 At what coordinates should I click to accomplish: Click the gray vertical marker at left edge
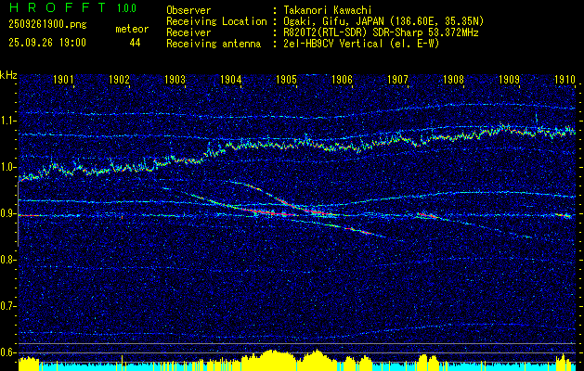pos(19,213)
